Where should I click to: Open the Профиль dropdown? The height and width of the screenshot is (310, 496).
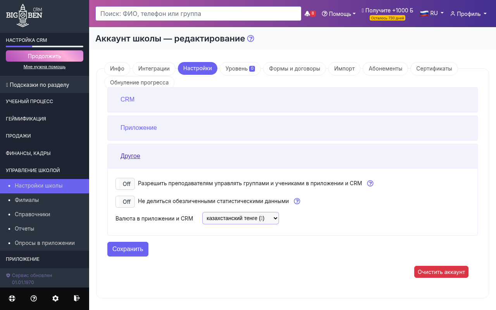468,14
